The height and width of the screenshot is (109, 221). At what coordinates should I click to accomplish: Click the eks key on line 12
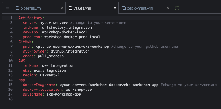pos(26,70)
